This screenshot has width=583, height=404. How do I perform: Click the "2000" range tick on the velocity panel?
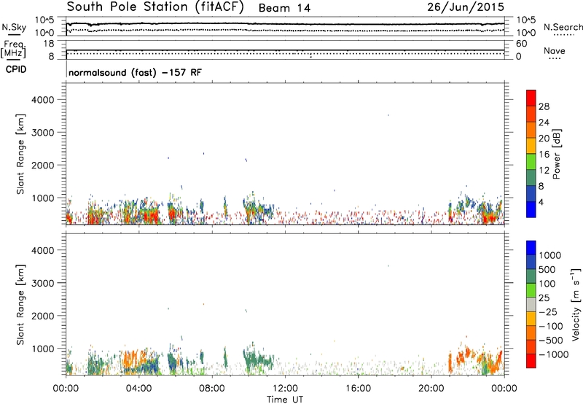click(x=42, y=316)
